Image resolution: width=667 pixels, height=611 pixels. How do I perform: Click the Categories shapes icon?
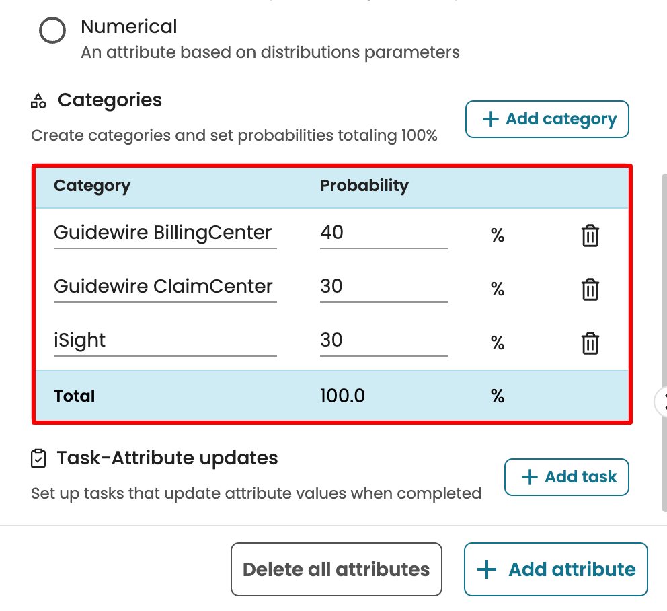coord(39,101)
